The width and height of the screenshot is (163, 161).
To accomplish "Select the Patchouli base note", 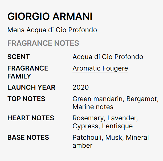I will pyautogui.click(x=87, y=138).
